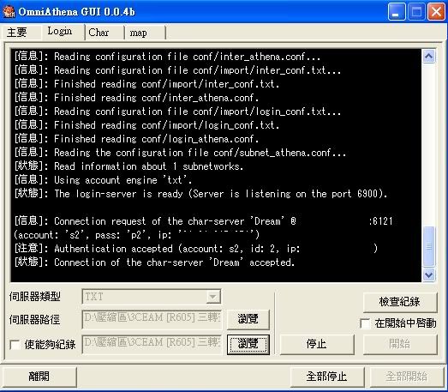Click log line "Connection of the char-server 'Dream' accepted"

point(154,262)
